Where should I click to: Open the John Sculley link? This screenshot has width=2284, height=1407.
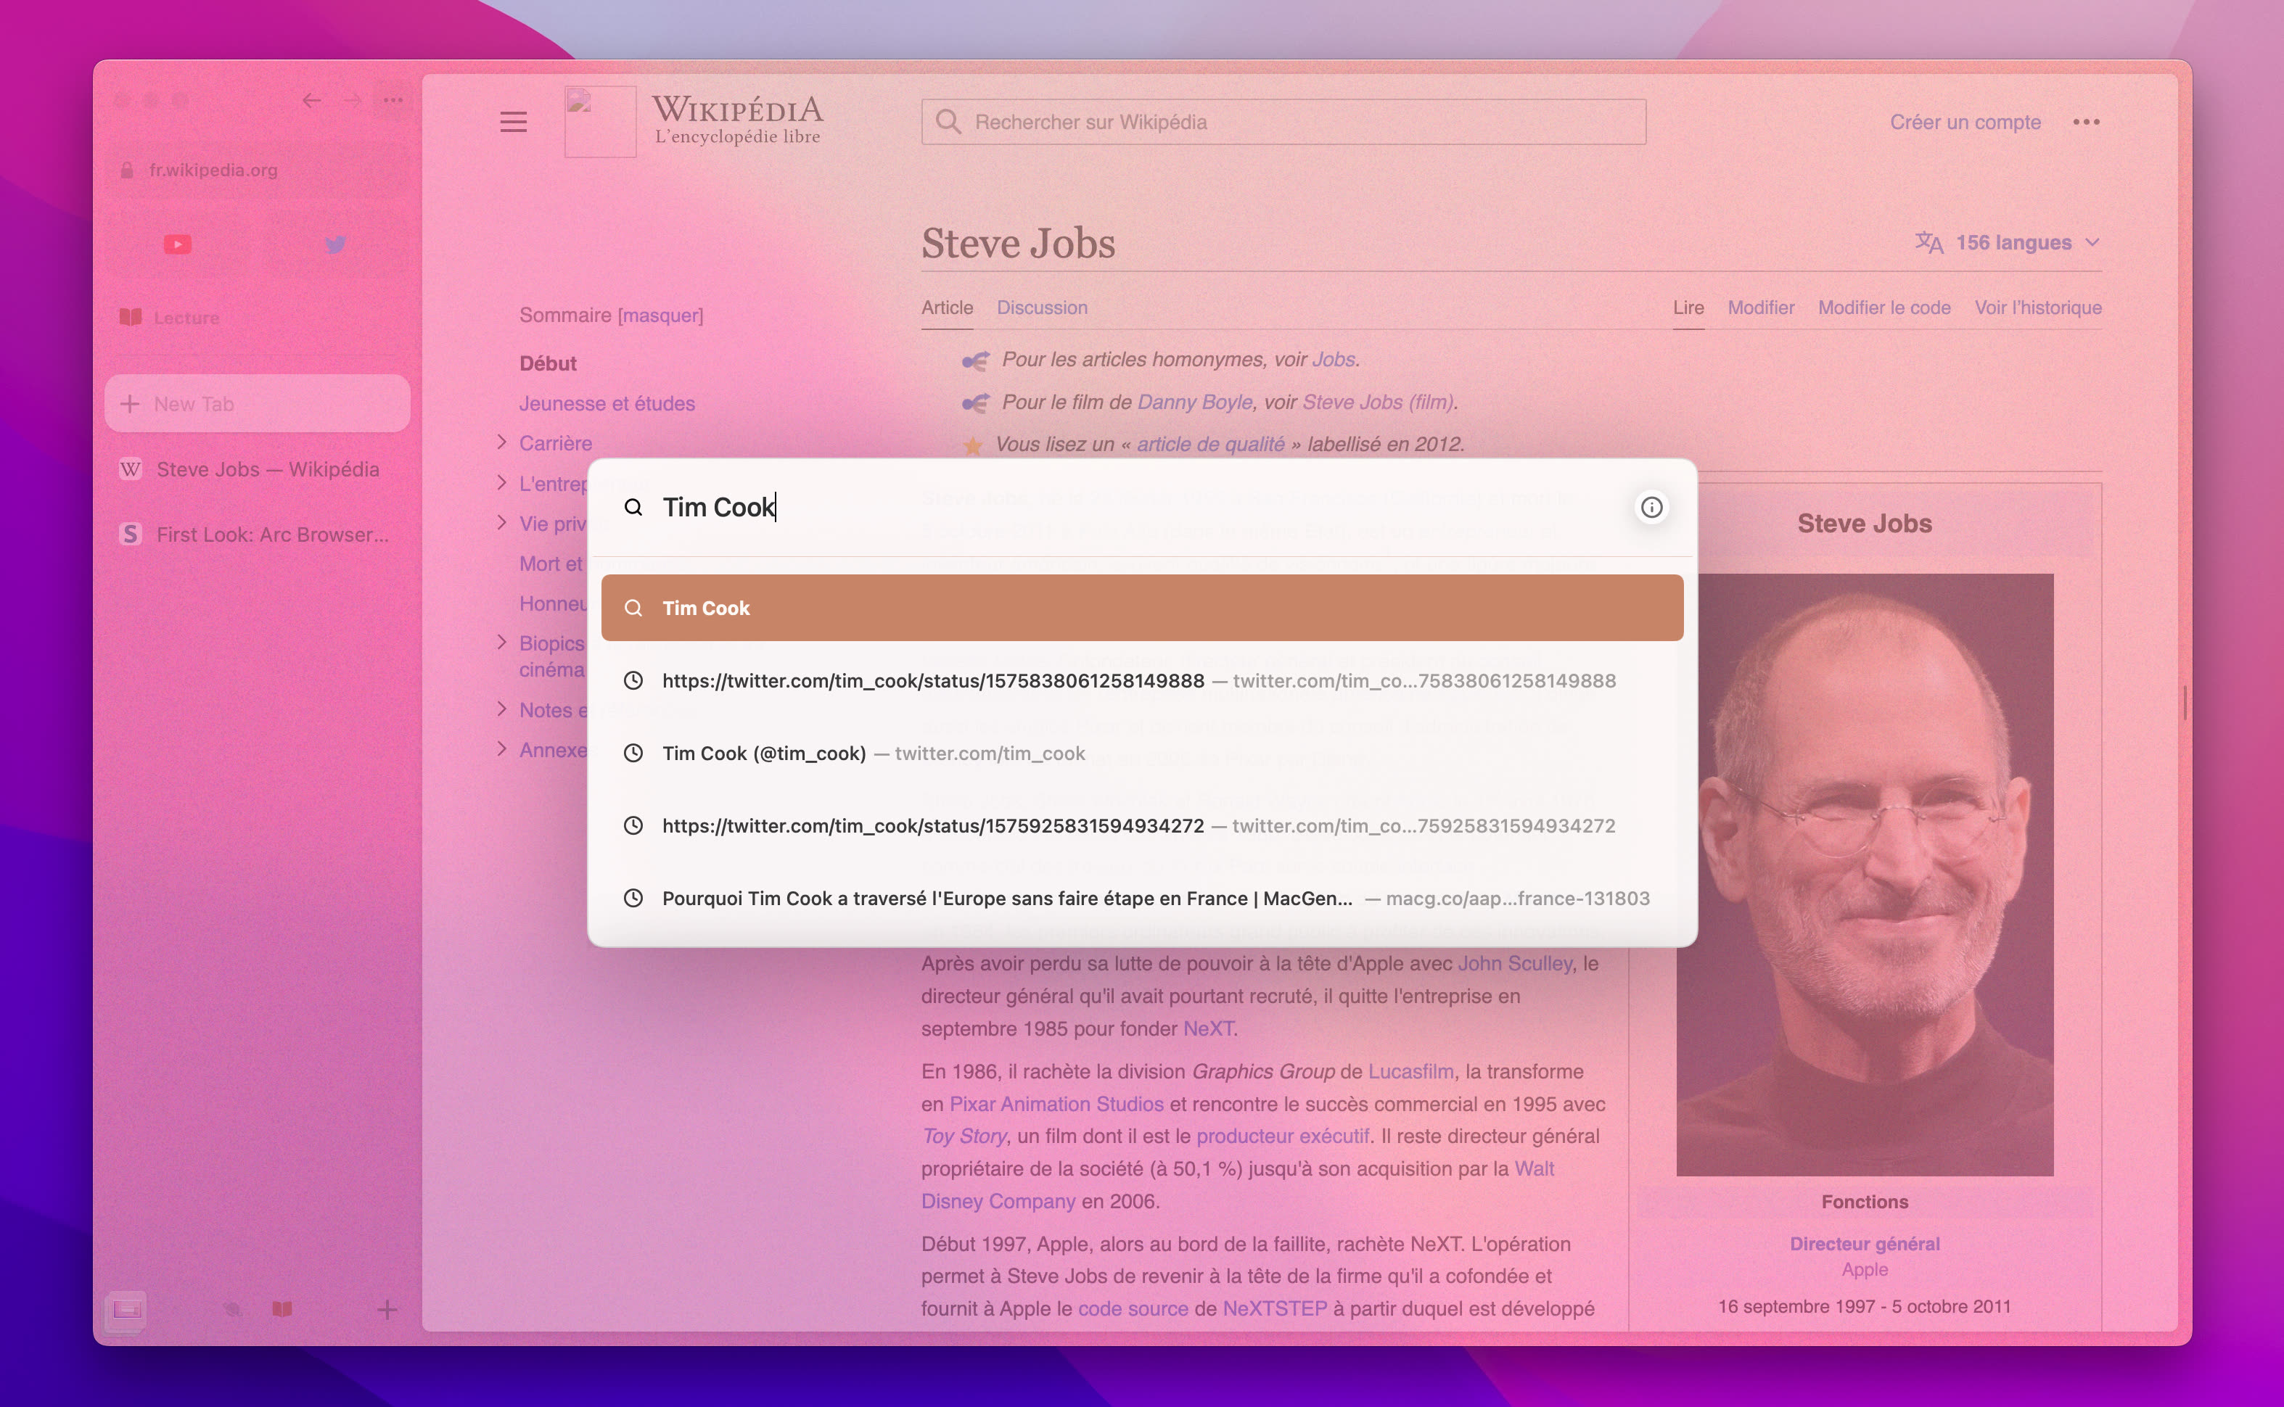pyautogui.click(x=1514, y=963)
